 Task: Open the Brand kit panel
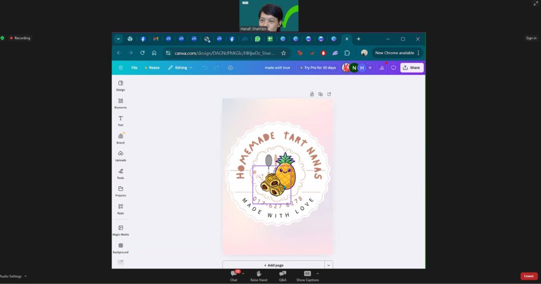tap(120, 137)
